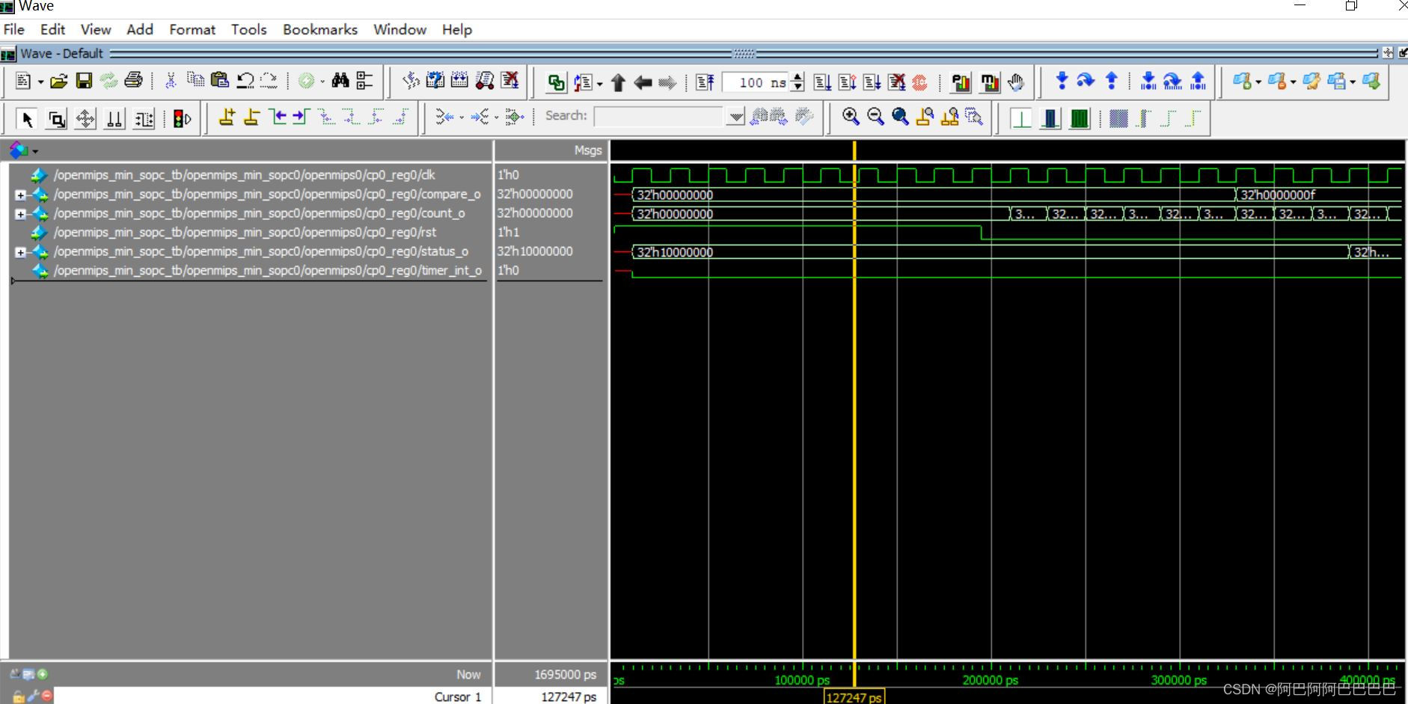
Task: Click the Restart simulation icon
Action: click(x=704, y=82)
